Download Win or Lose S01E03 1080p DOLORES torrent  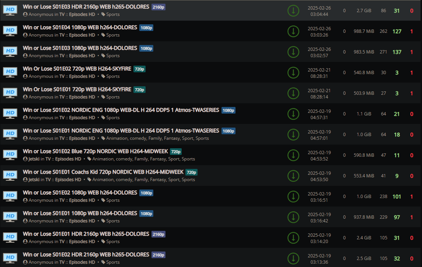coord(293,52)
